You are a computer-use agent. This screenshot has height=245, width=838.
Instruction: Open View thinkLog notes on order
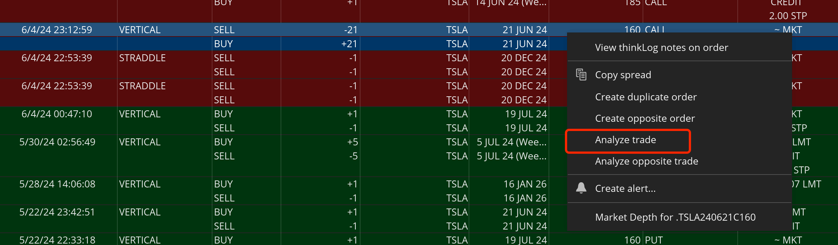661,48
